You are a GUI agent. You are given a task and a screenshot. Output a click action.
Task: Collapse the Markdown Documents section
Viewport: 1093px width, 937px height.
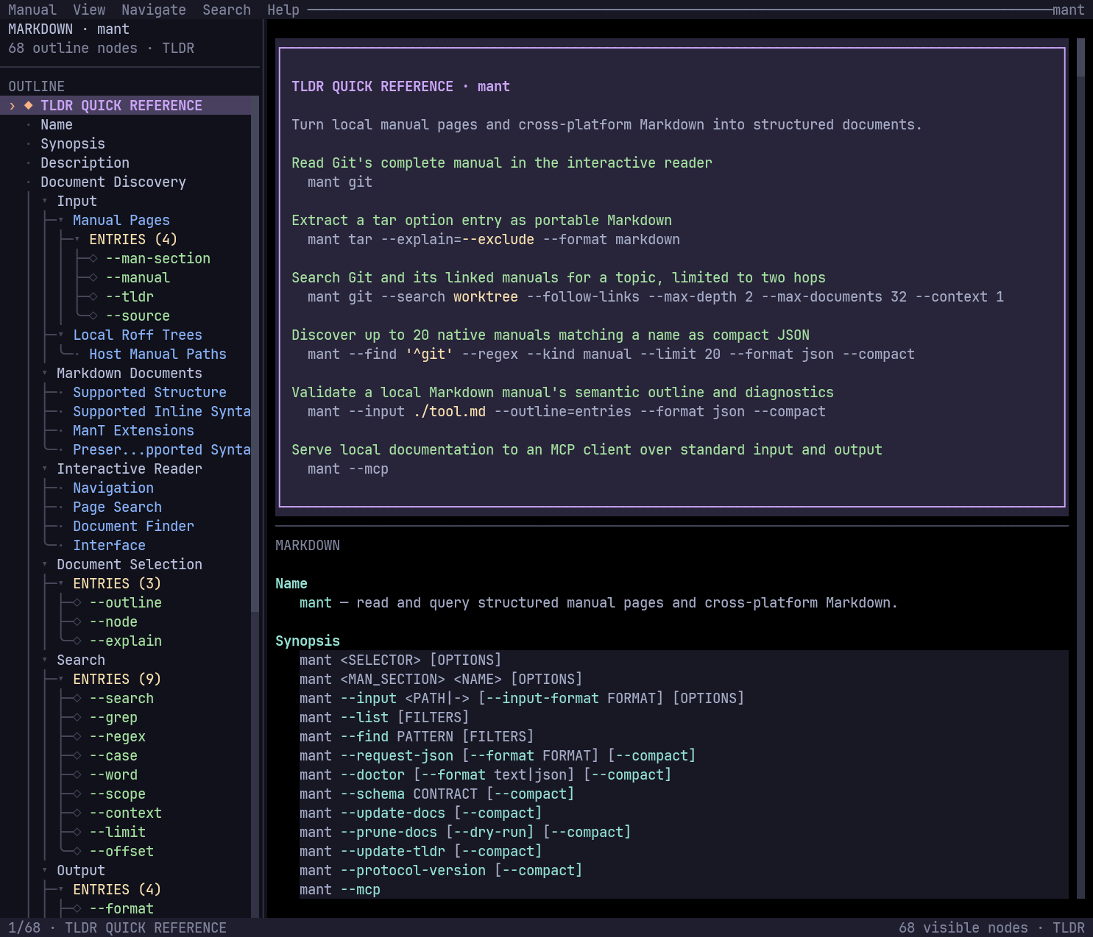coord(45,373)
